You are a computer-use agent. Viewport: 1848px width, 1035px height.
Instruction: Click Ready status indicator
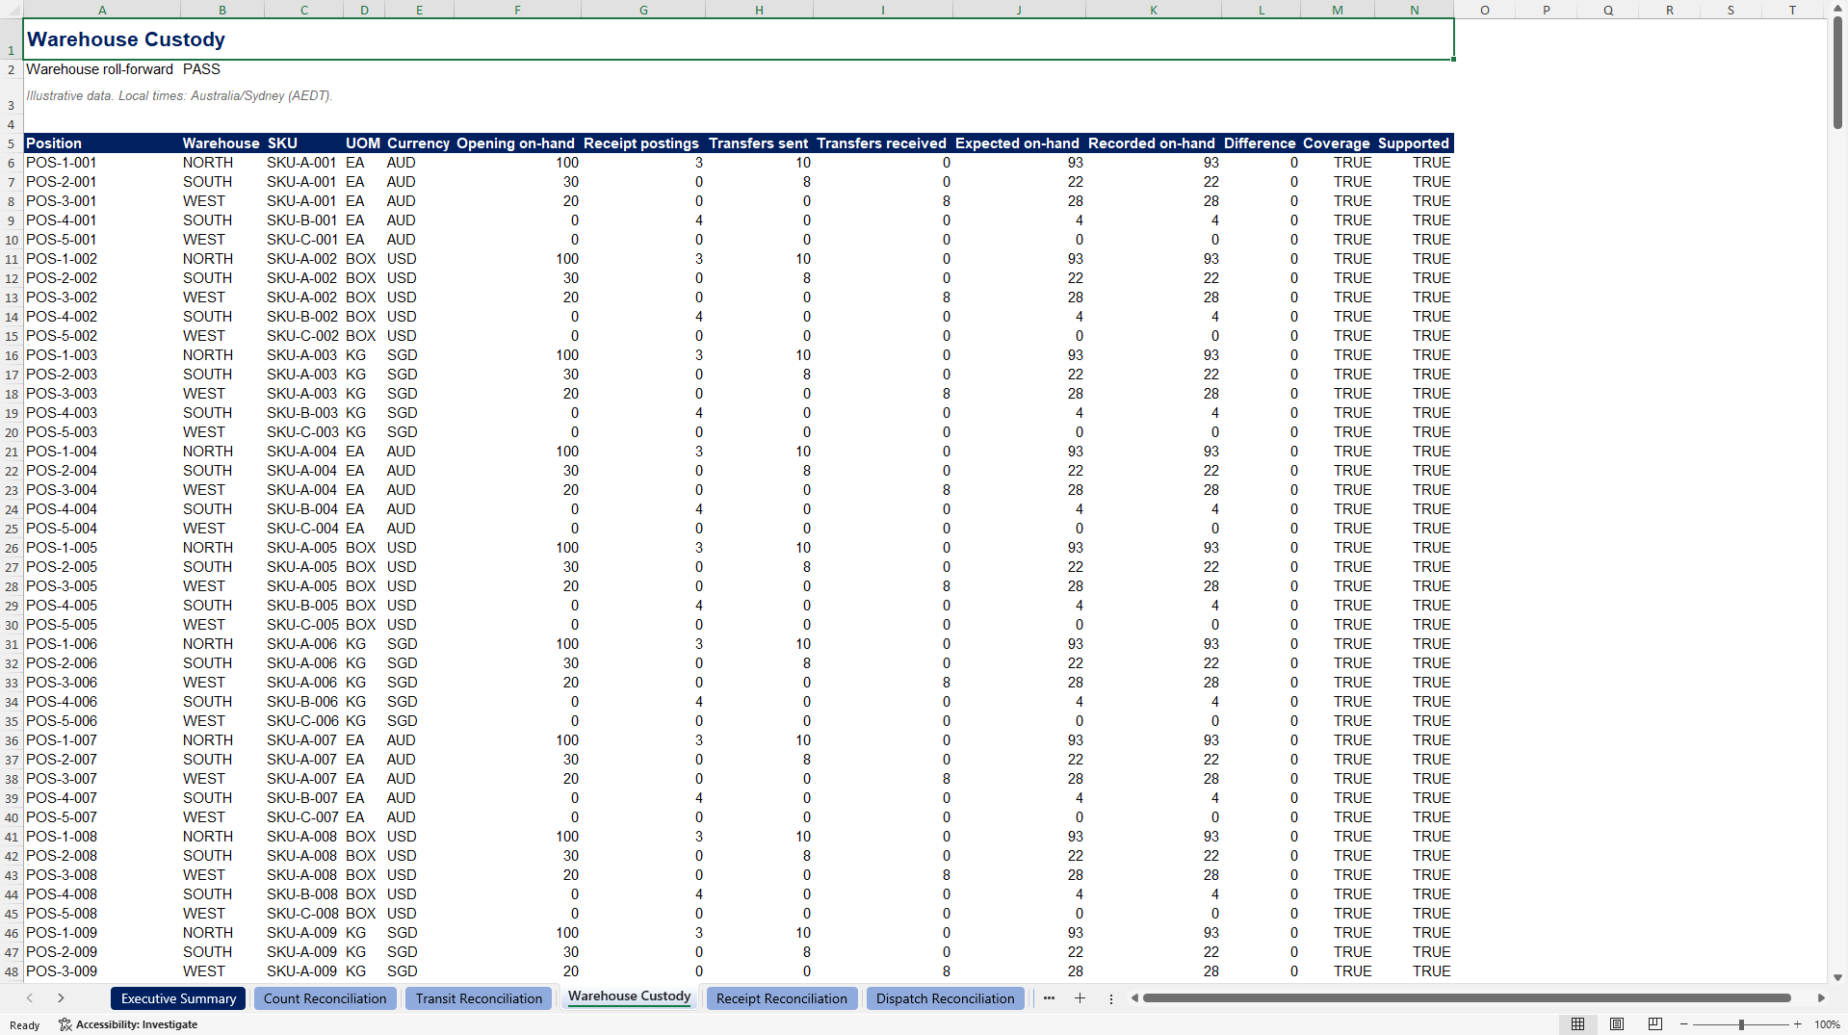pos(25,1025)
